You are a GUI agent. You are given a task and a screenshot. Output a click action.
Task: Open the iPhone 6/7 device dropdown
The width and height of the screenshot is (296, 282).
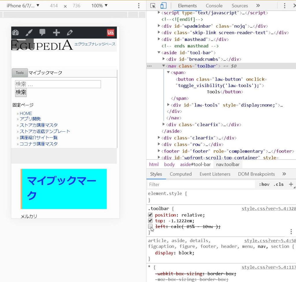pyautogui.click(x=23, y=6)
